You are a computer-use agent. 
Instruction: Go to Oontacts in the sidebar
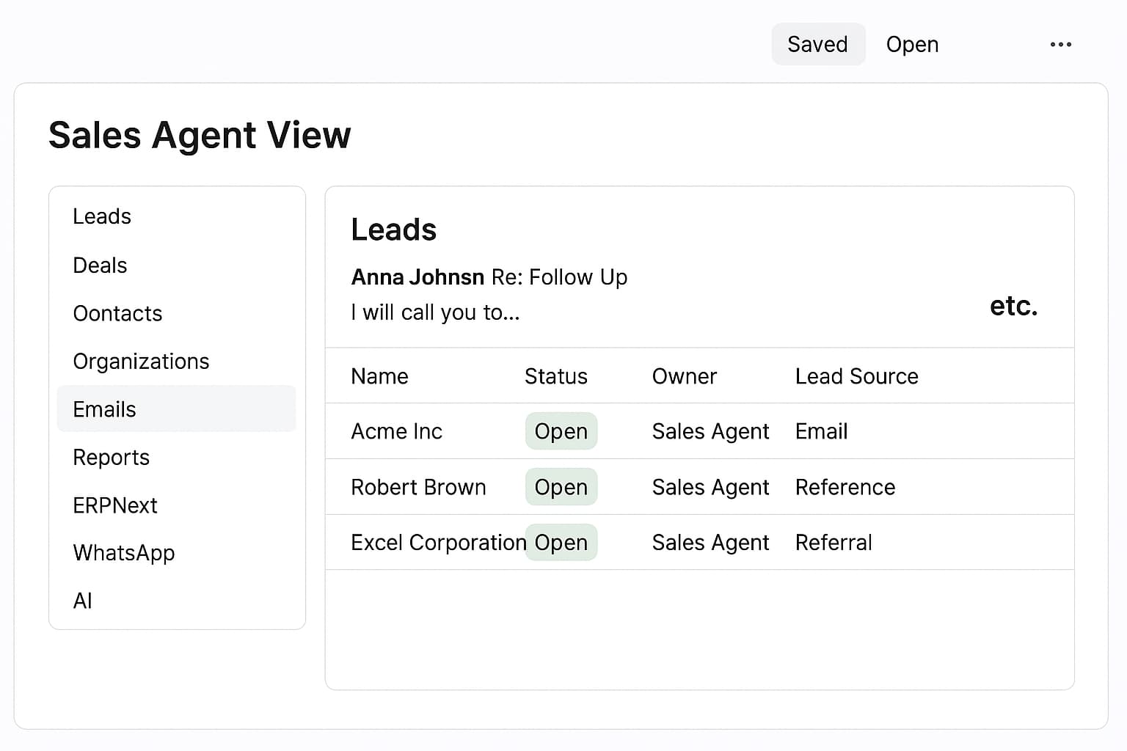tap(117, 313)
